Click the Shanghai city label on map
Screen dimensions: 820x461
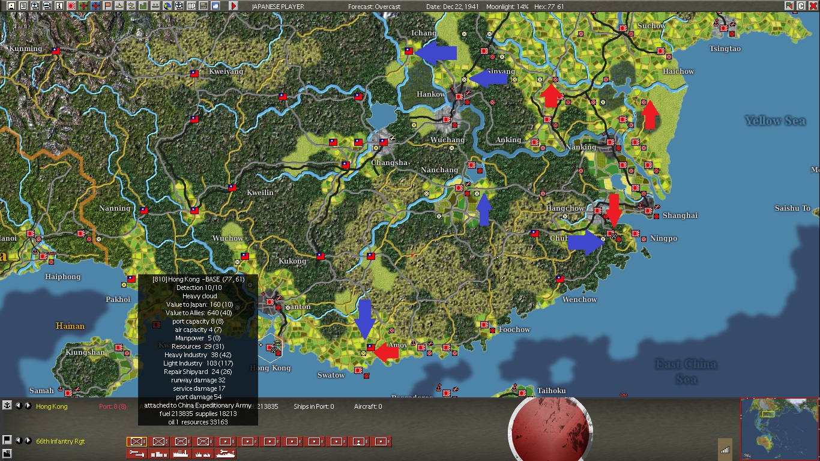click(x=680, y=215)
